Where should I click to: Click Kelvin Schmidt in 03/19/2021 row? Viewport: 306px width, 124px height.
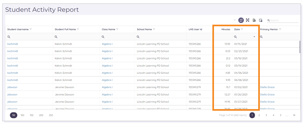(x=63, y=65)
